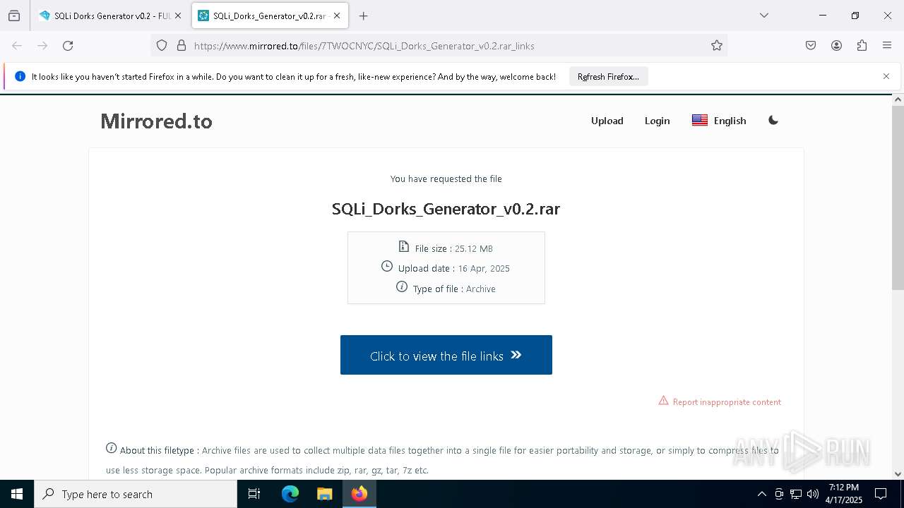This screenshot has height=508, width=904.
Task: Open the Login page
Action: pos(657,121)
